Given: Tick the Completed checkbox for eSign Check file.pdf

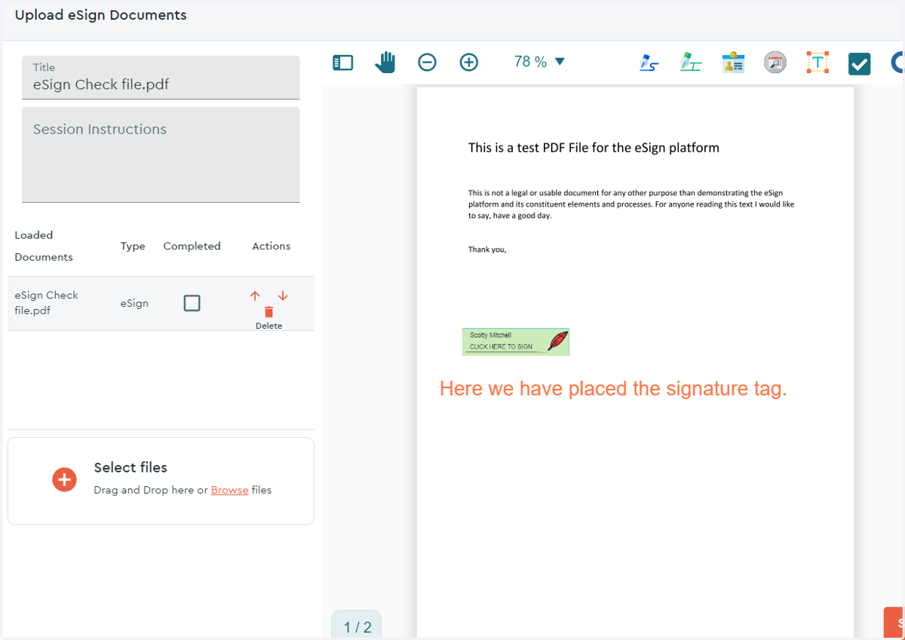Looking at the screenshot, I should [192, 303].
